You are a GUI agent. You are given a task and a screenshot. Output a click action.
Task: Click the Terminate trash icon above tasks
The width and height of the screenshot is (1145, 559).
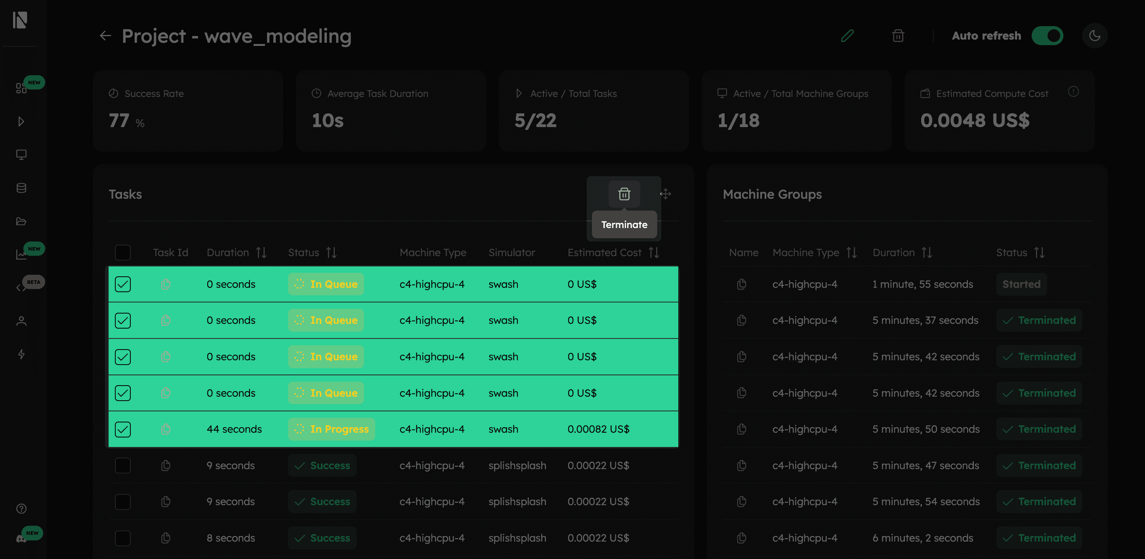624,194
